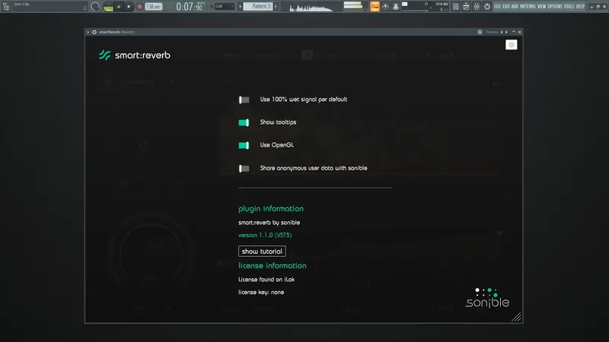The width and height of the screenshot is (609, 342).
Task: Click the arrow left of Pattern 3
Action: coord(240,7)
